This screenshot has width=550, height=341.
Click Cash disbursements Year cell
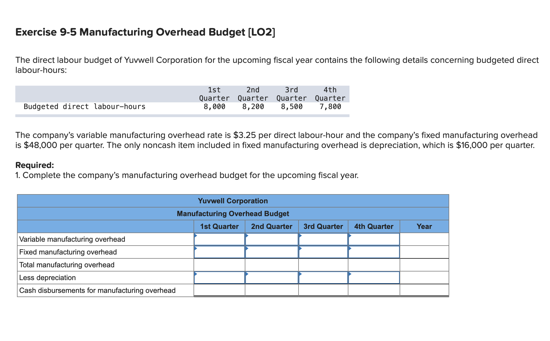[424, 290]
